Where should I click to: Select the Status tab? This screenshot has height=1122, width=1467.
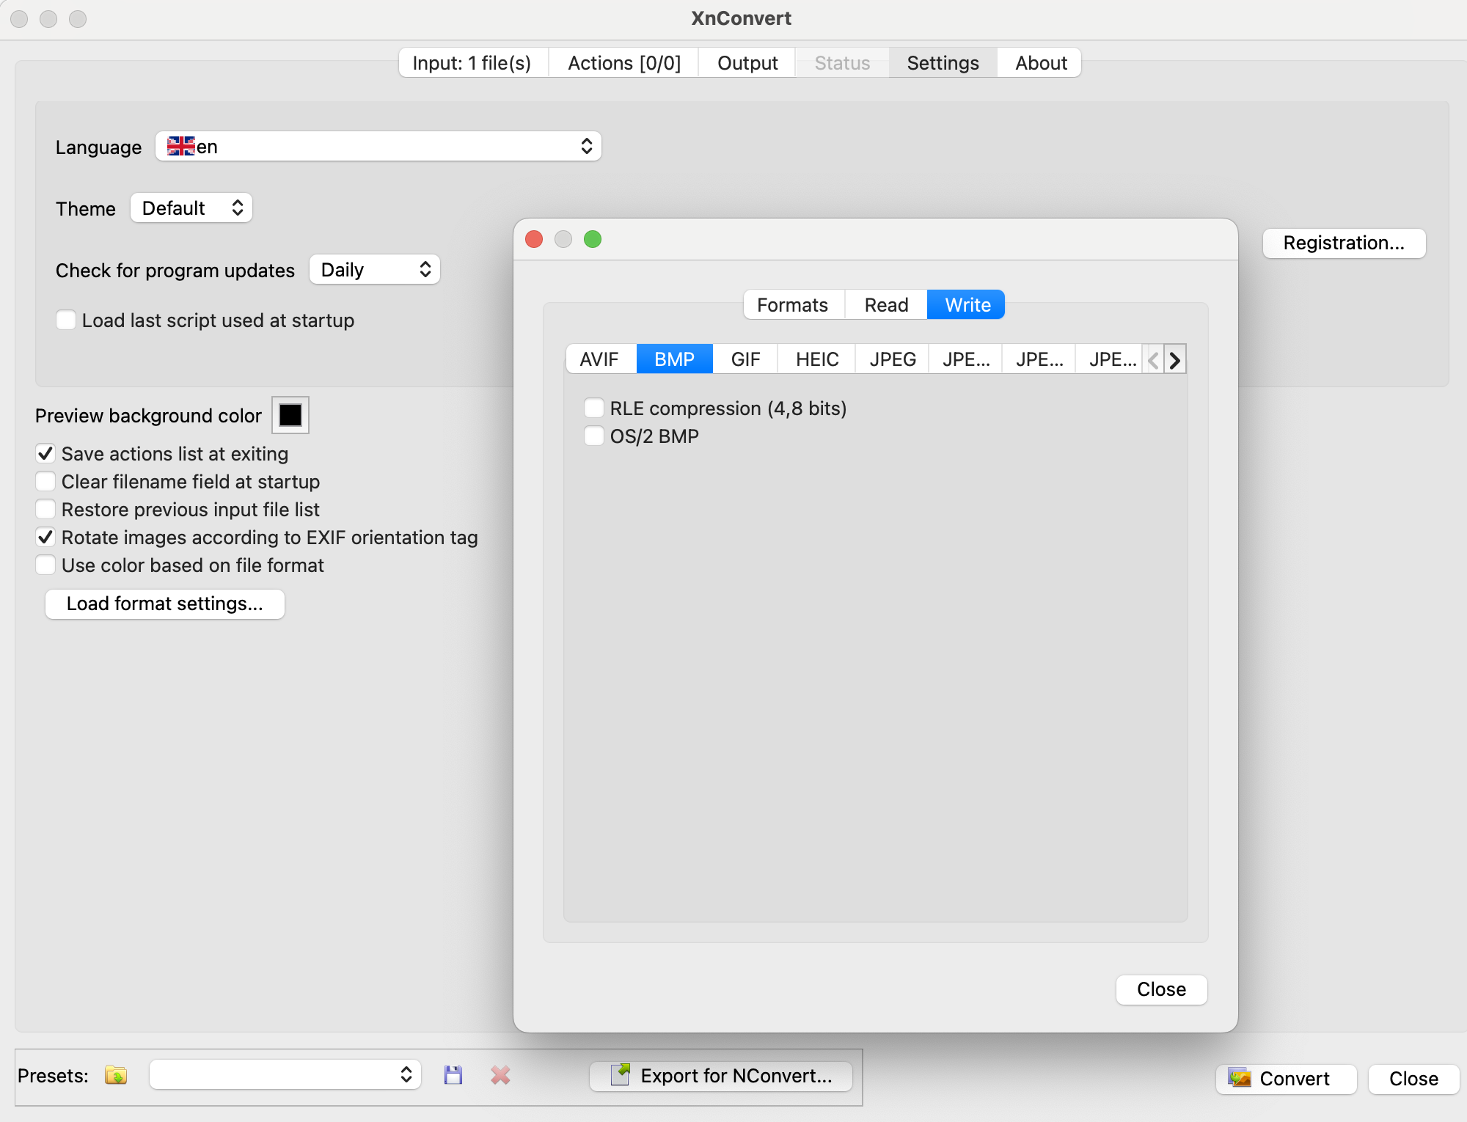point(842,63)
